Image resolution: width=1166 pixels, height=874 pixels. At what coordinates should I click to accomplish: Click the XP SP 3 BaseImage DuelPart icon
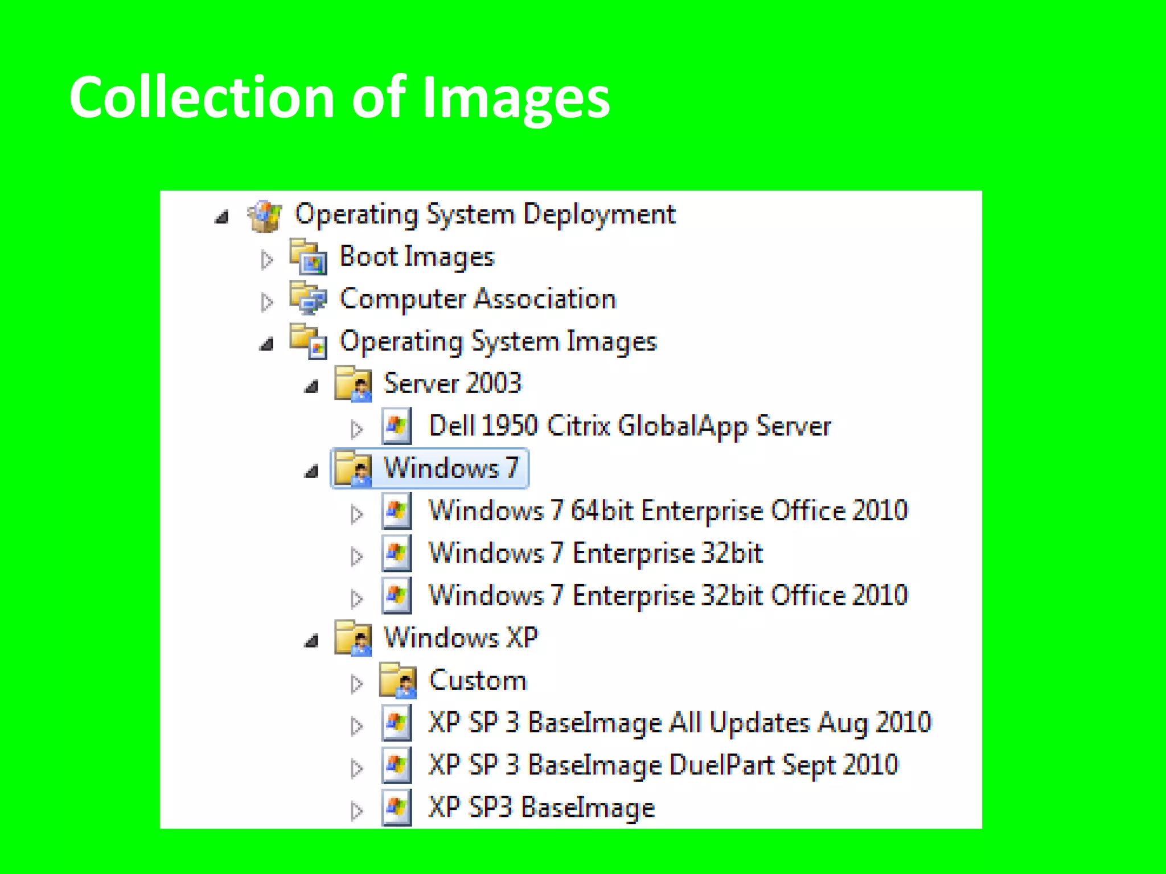(x=397, y=765)
